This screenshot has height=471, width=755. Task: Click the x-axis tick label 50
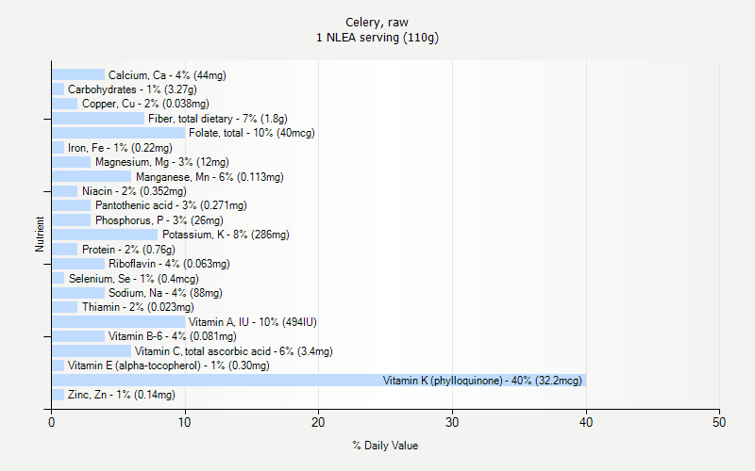(719, 422)
